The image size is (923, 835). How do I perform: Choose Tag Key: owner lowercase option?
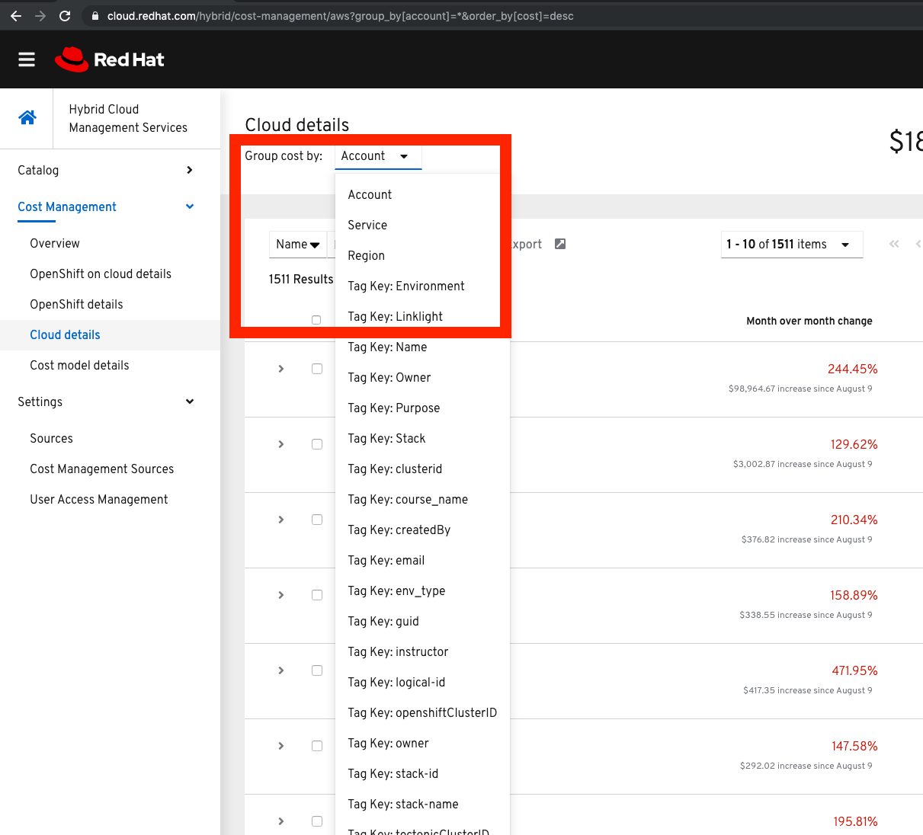tap(422, 744)
